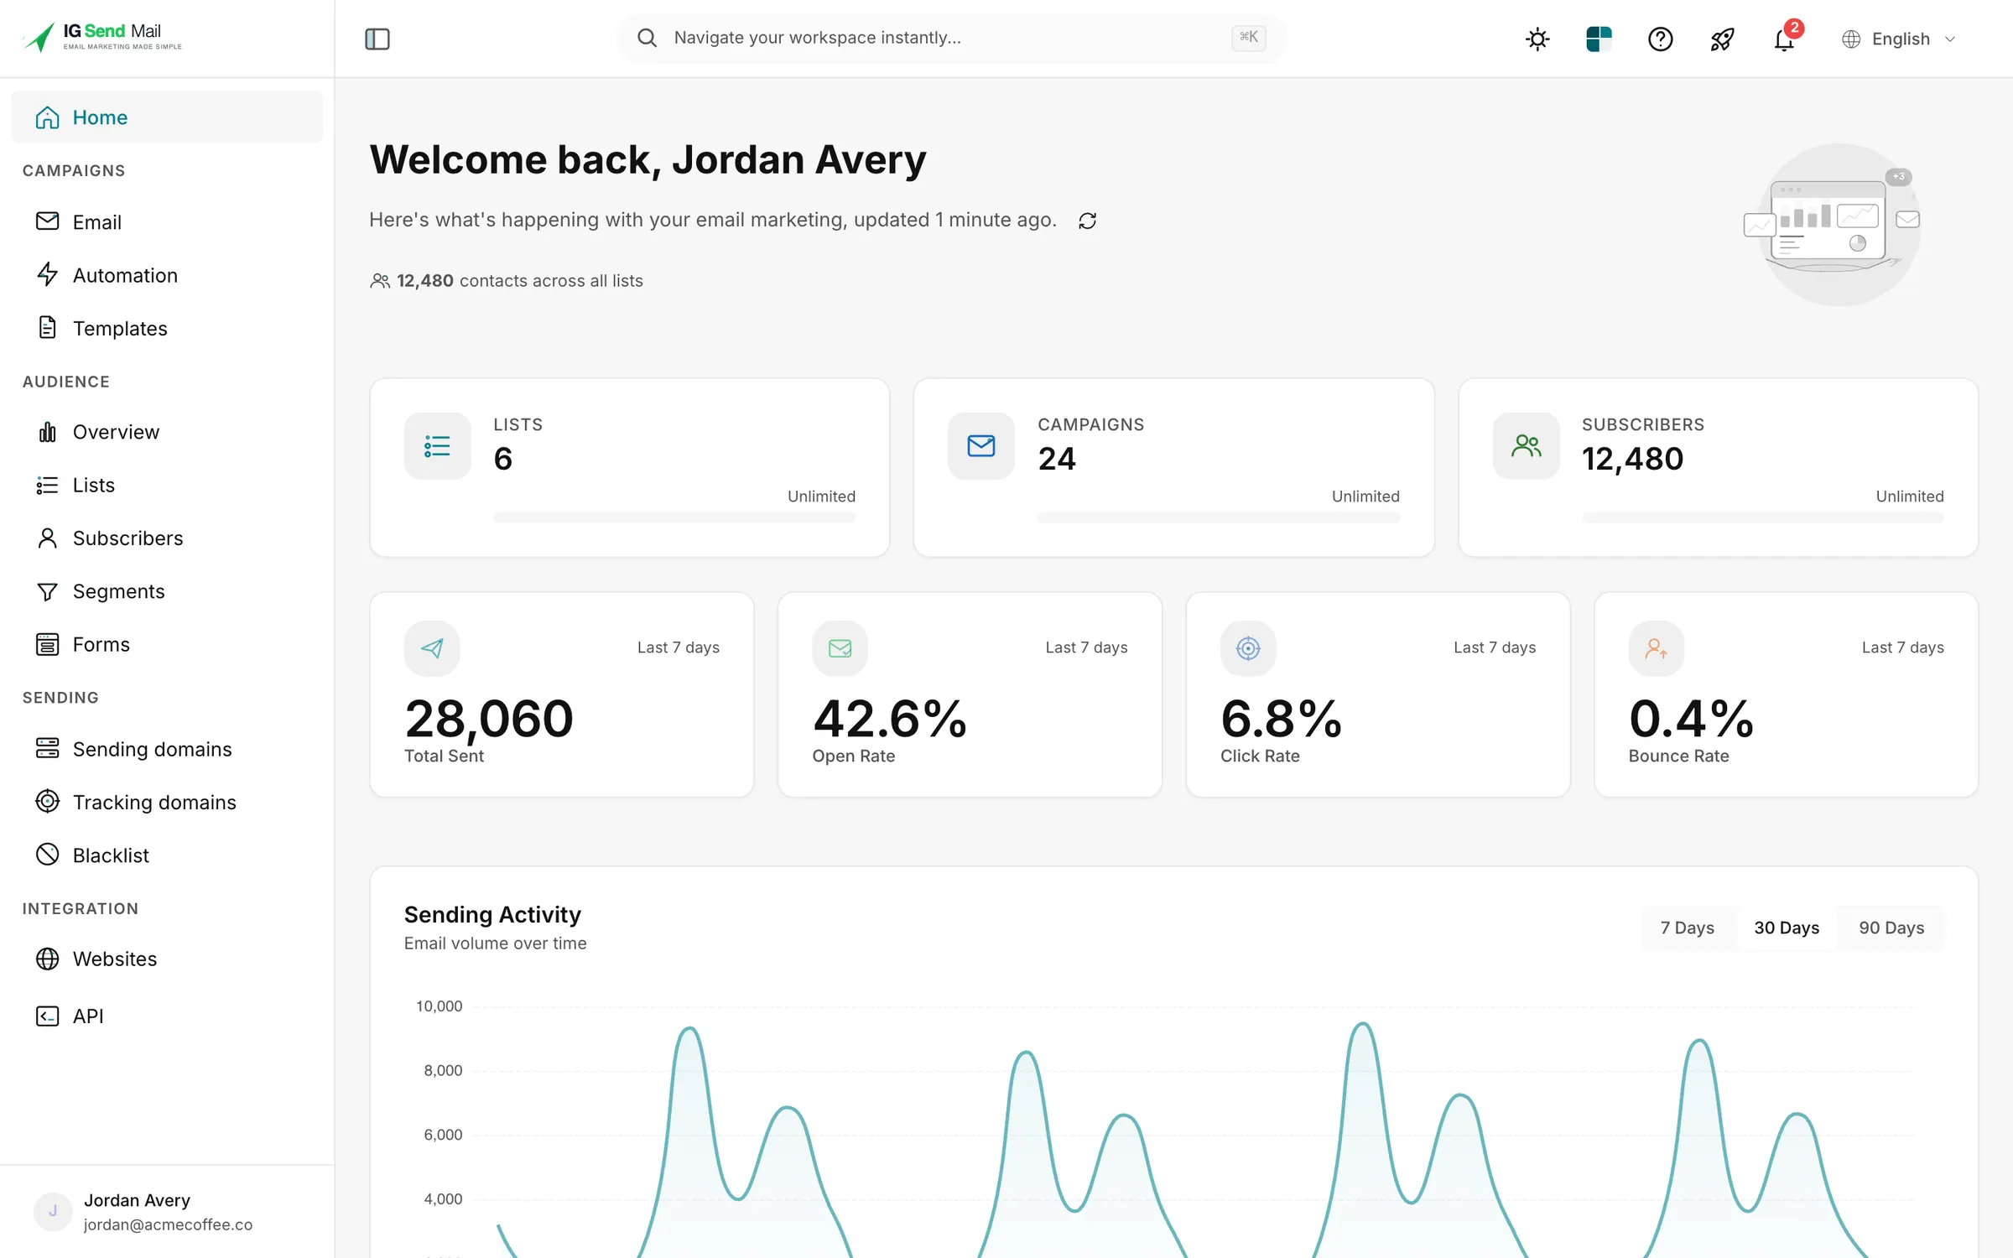
Task: Open audience Overview in sidebar
Action: click(x=167, y=431)
